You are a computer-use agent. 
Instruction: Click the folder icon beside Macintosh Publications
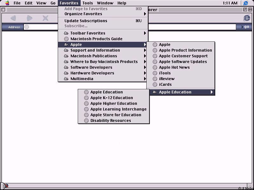66,56
